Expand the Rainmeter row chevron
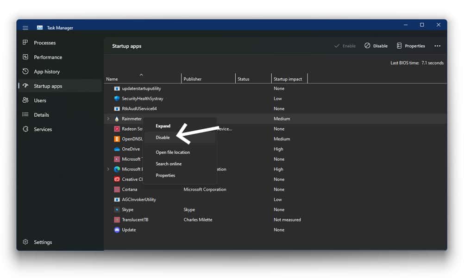This screenshot has height=278, width=464. pyautogui.click(x=108, y=119)
